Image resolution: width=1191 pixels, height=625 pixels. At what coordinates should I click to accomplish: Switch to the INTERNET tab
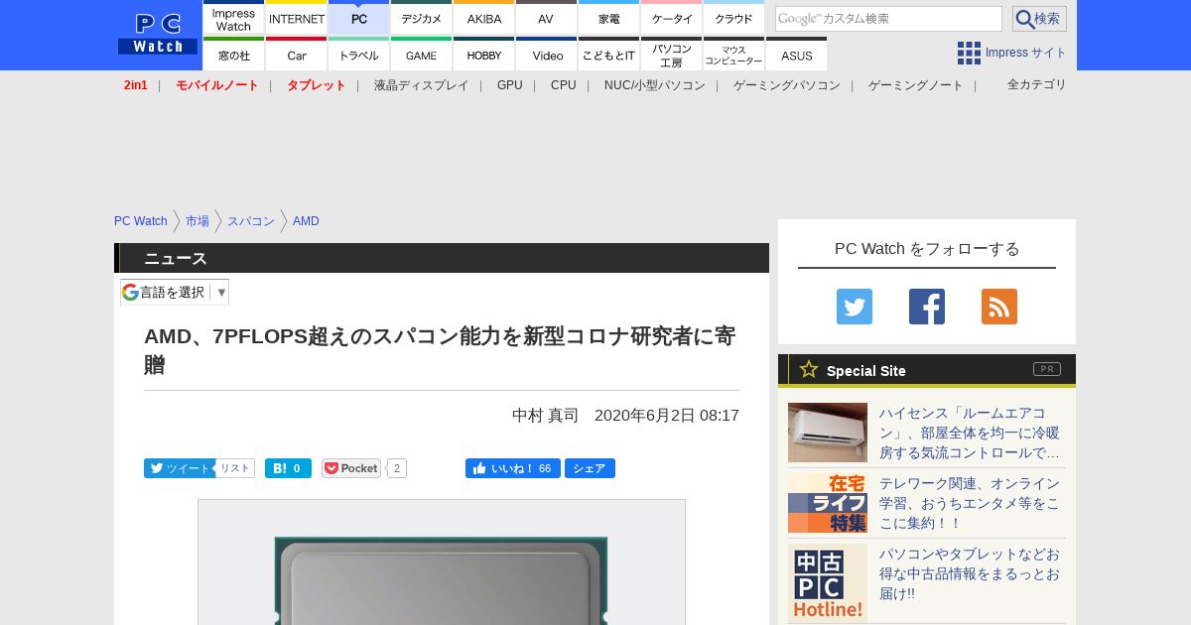pyautogui.click(x=297, y=18)
